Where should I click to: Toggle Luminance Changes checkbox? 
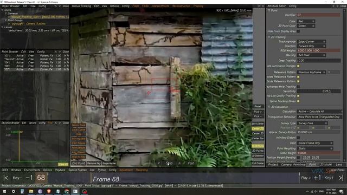(x=298, y=66)
